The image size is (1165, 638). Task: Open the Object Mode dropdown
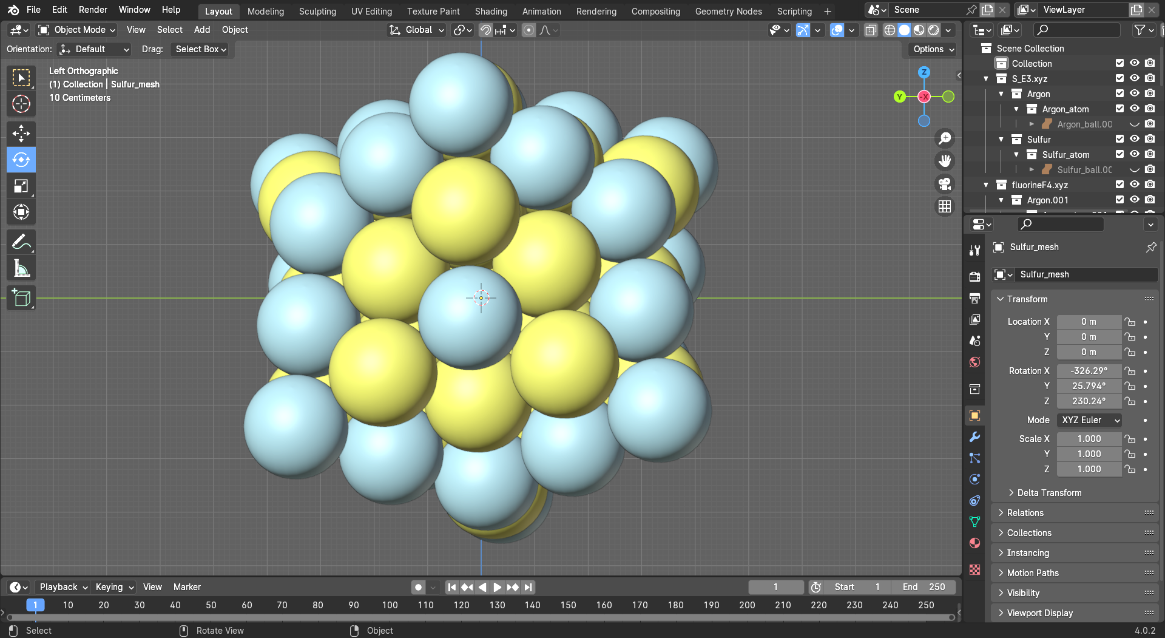coord(76,30)
